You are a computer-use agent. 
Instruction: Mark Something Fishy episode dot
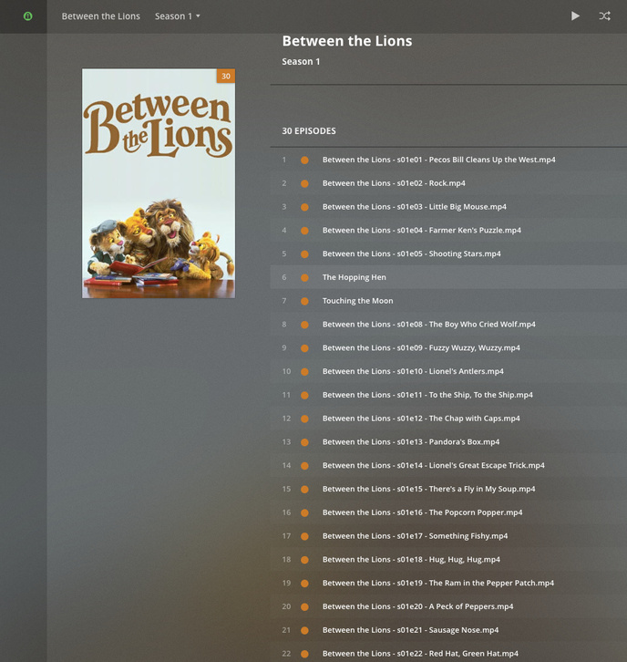304,536
